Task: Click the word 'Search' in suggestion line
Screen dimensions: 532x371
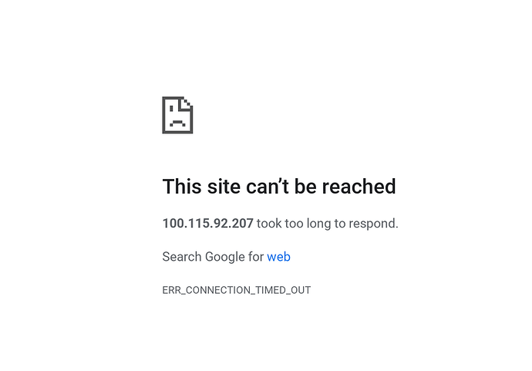Action: tap(182, 257)
